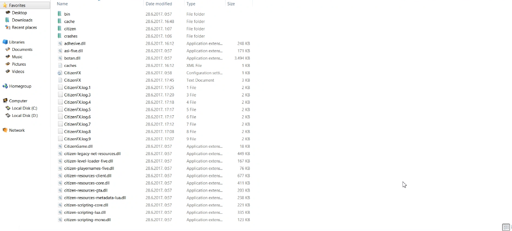The image size is (512, 231).
Task: Sort by Size column header
Action: pos(231,4)
